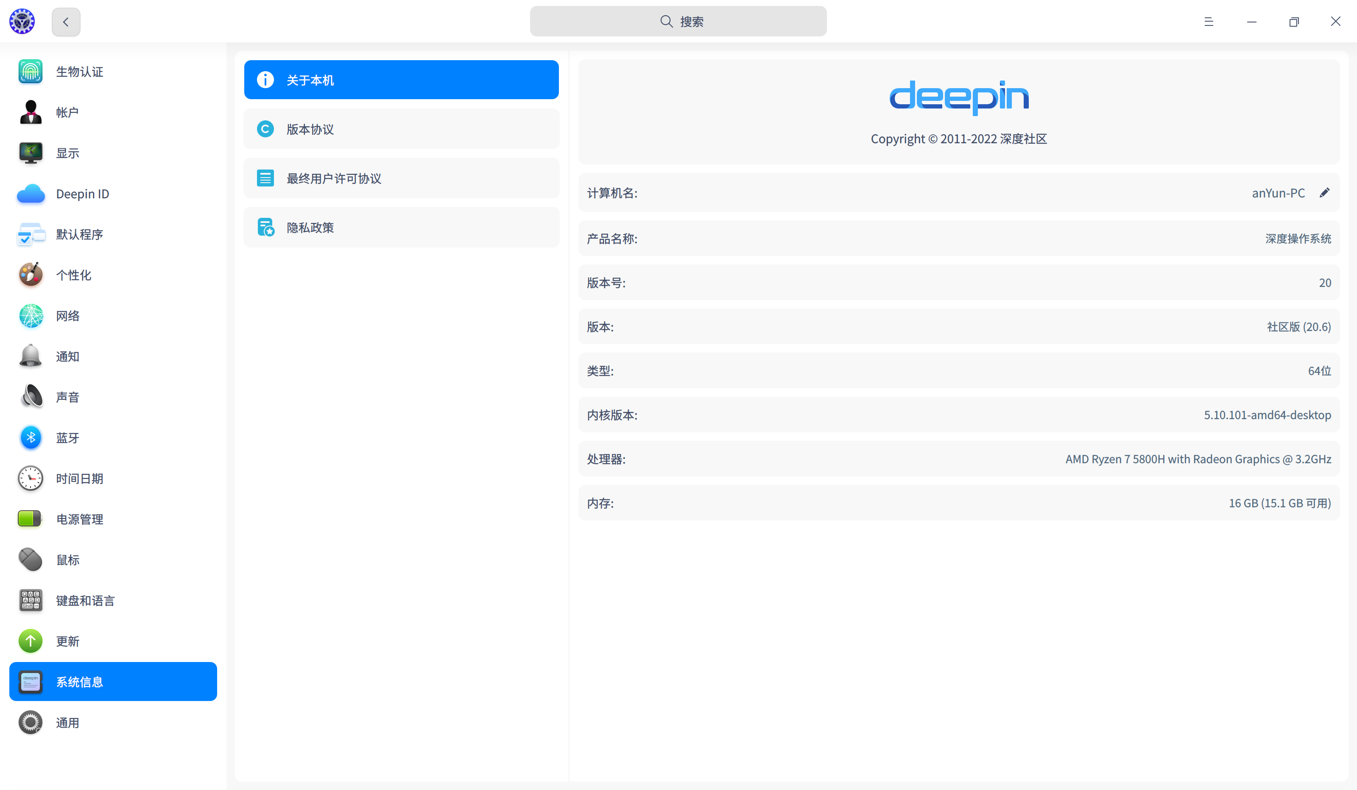Open 最终用户许可协议 end user agreement

click(401, 178)
